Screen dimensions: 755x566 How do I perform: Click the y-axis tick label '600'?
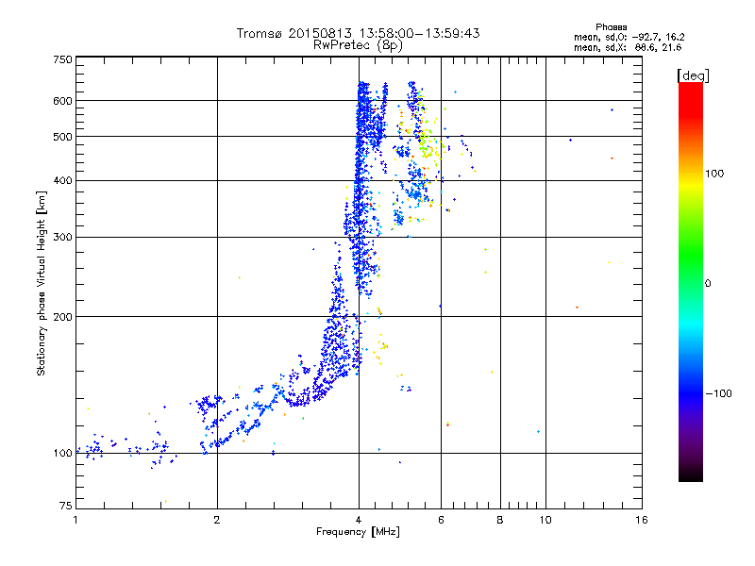click(x=62, y=101)
